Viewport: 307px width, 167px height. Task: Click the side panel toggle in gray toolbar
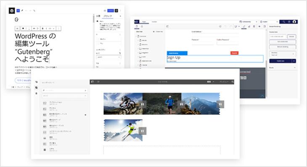point(93,82)
